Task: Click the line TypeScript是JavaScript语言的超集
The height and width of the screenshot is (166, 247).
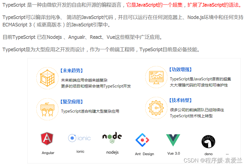Action: click(x=200, y=79)
